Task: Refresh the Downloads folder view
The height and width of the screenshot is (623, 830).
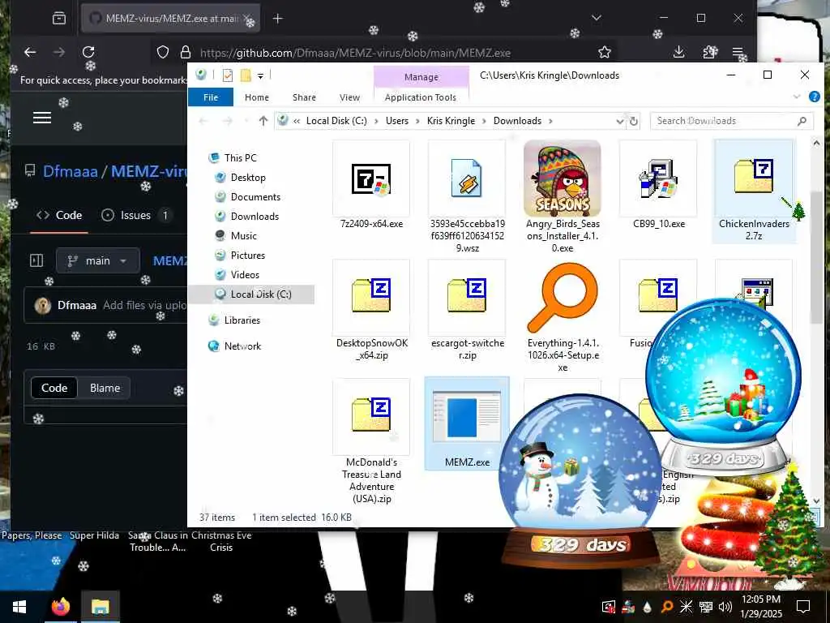Action: (634, 122)
